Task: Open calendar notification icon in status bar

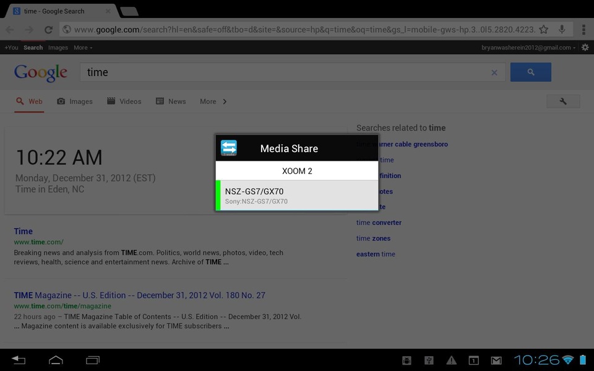Action: tap(473, 360)
